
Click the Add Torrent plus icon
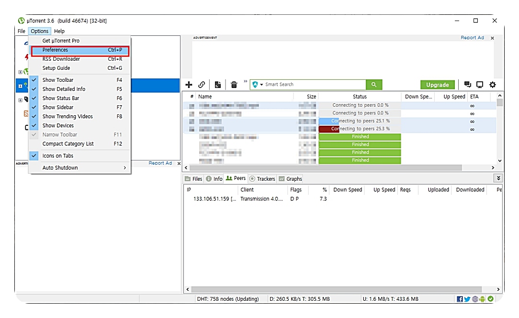tap(189, 85)
